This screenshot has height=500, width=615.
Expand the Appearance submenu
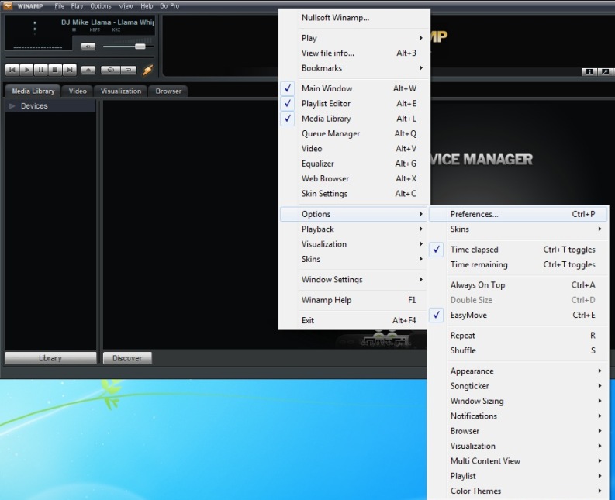518,371
